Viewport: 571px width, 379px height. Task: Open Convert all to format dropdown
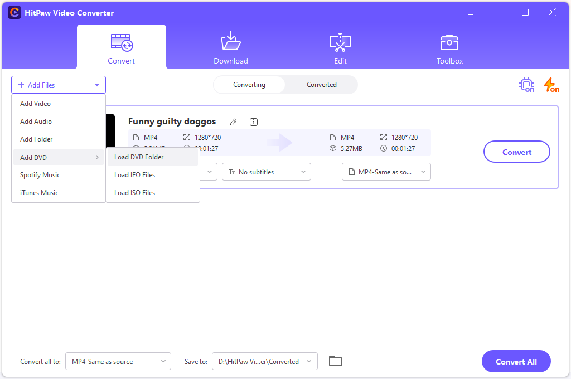pos(118,361)
